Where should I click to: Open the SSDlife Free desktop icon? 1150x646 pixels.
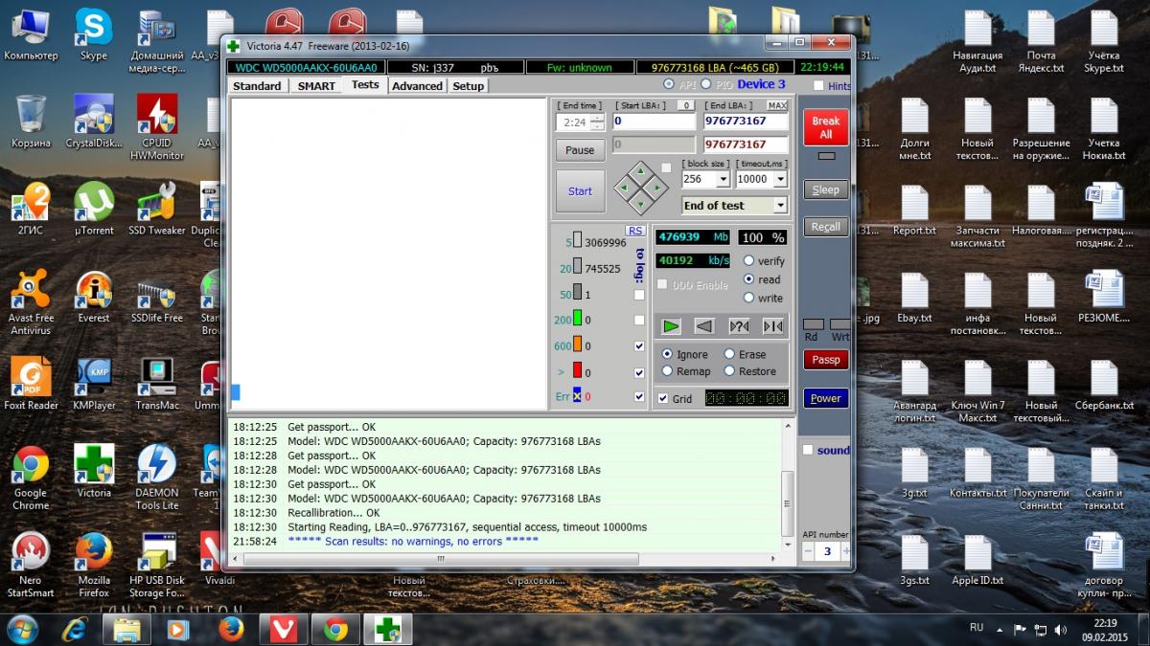pyautogui.click(x=157, y=296)
